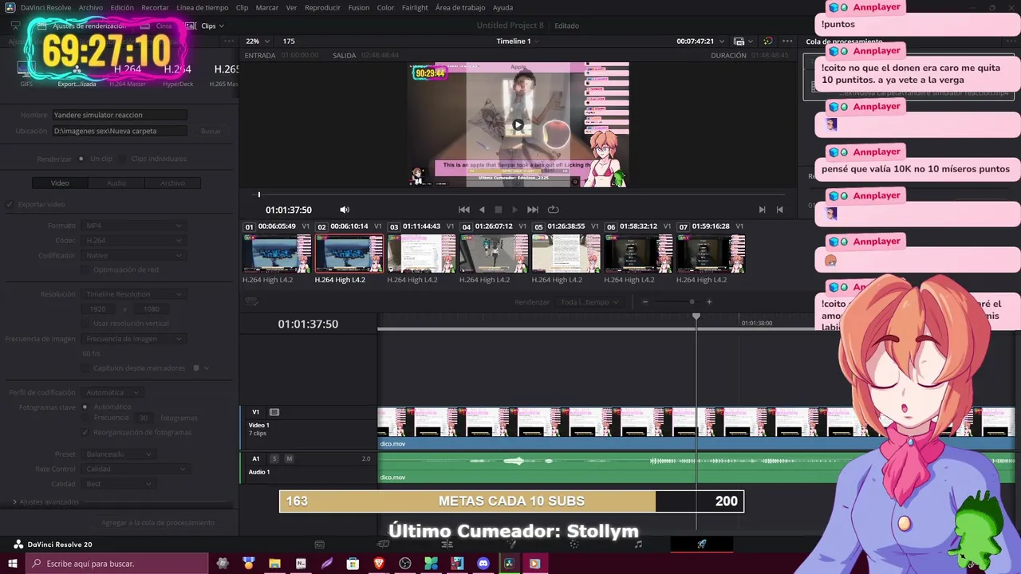Open the Fairlight page music note icon
Viewport: 1021px width, 574px height.
638,545
